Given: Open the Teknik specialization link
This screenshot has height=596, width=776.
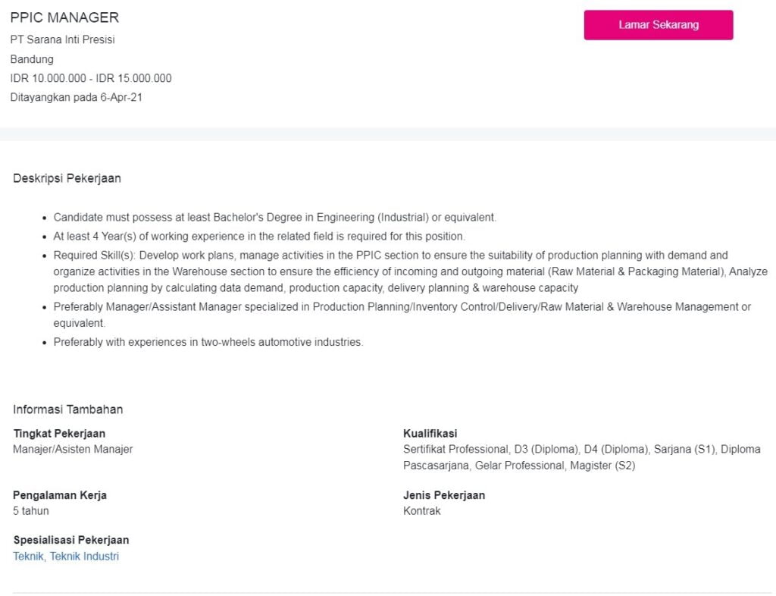Looking at the screenshot, I should coord(28,557).
